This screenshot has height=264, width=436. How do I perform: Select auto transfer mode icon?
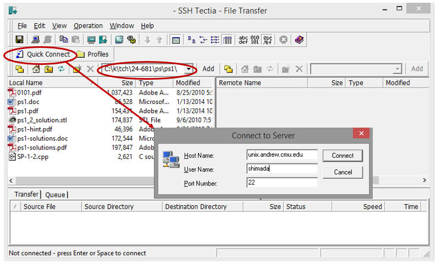click(268, 40)
